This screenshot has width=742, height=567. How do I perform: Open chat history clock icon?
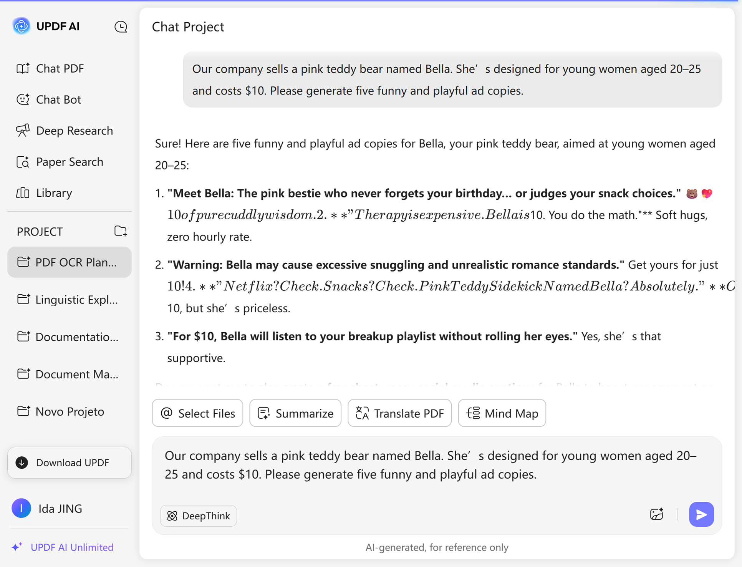[x=121, y=27]
